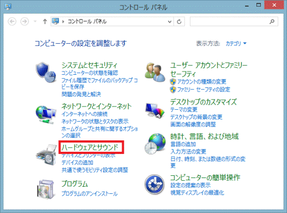
Task: Open 入力方法の変更 link
Action: 188,151
